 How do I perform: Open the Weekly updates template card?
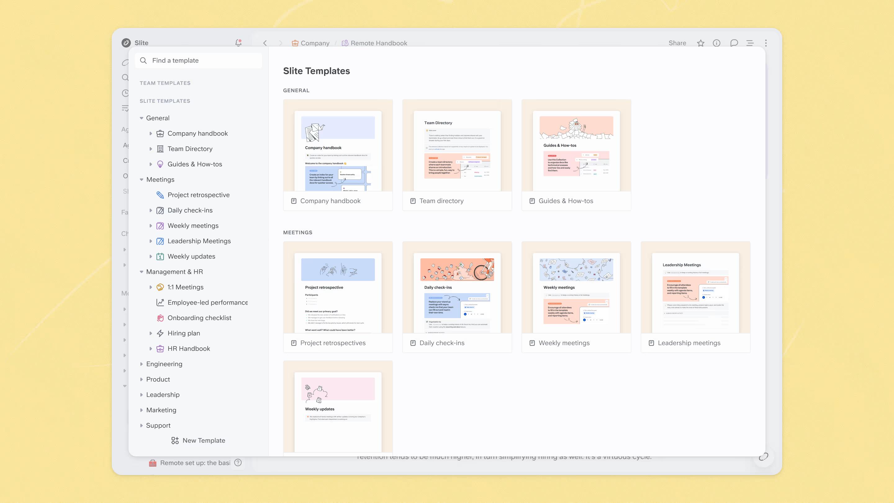338,408
